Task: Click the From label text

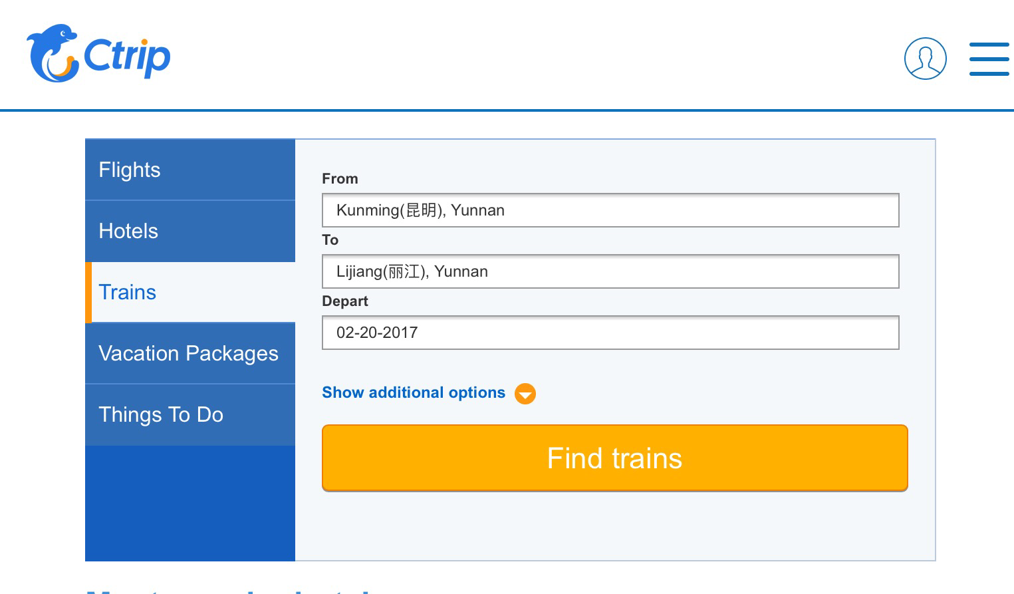Action: click(340, 179)
